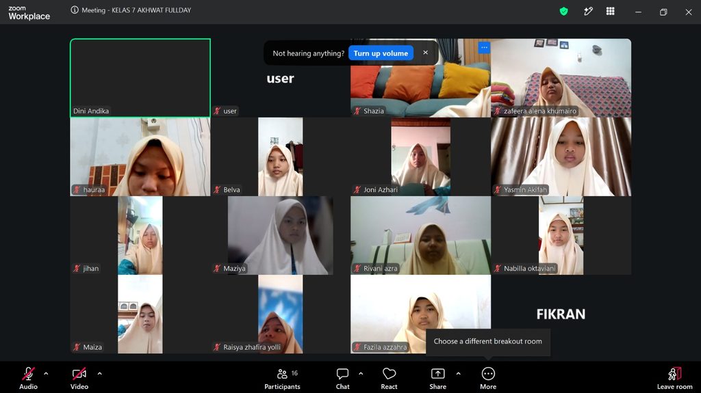This screenshot has height=393, width=701.
Task: Click the Leave room button
Action: [674, 378]
